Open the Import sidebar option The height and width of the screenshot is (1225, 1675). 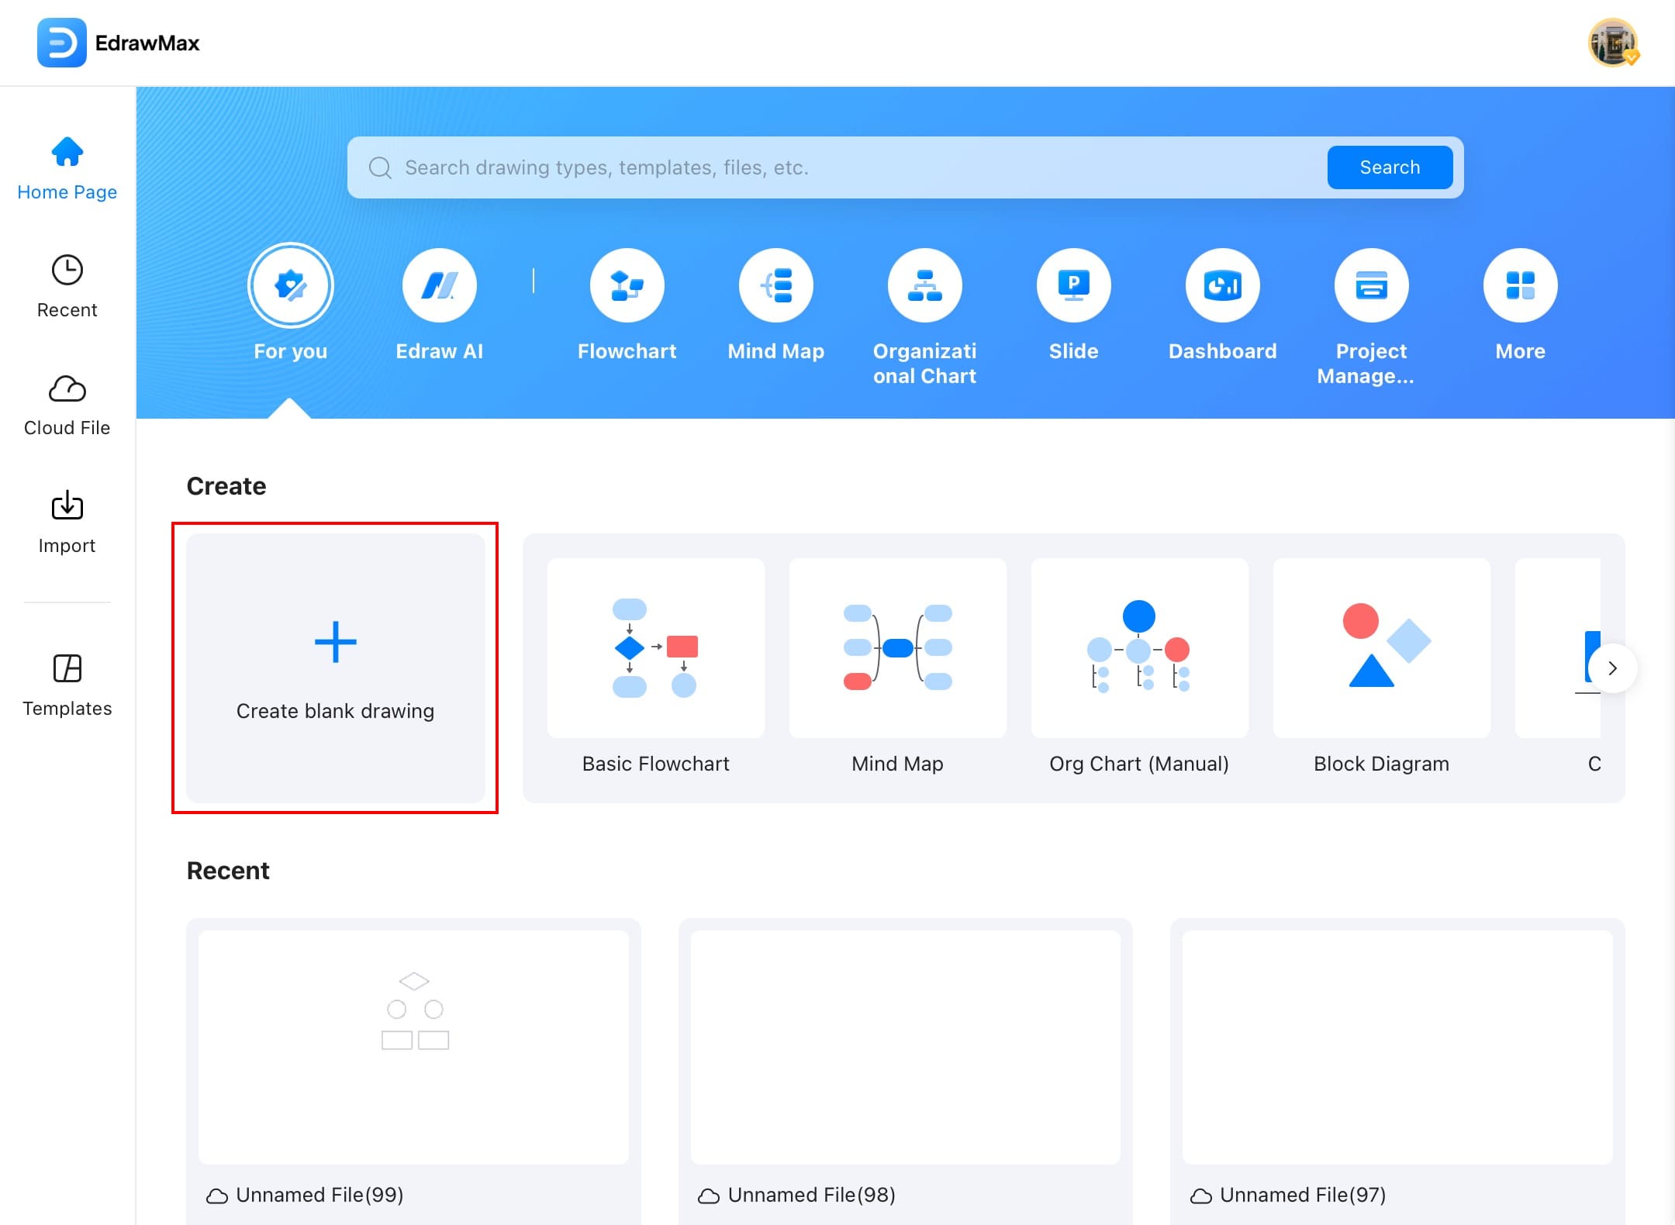pyautogui.click(x=67, y=522)
